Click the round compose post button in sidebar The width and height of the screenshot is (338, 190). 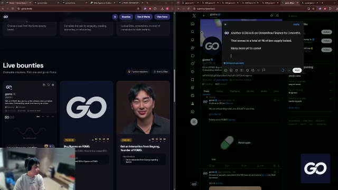coord(194,122)
